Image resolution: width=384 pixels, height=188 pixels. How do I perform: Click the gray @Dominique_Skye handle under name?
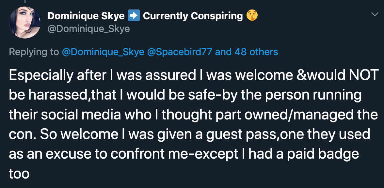(x=89, y=29)
